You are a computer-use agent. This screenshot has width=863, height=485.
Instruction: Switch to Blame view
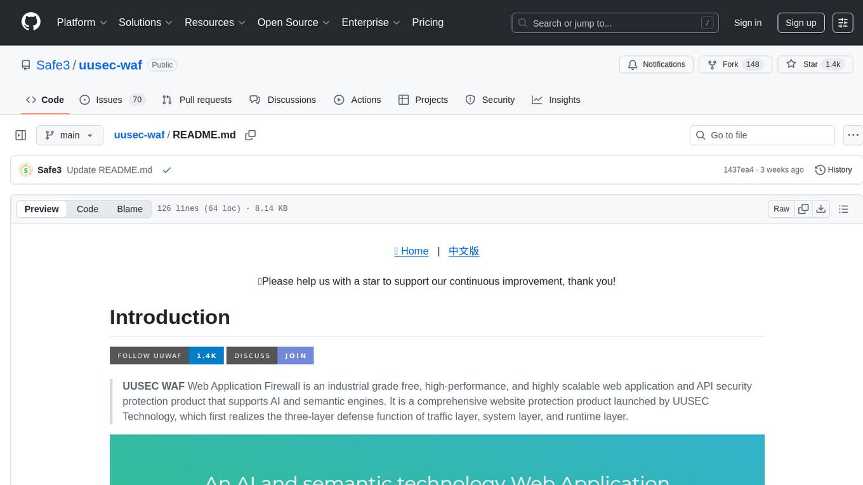(x=129, y=209)
